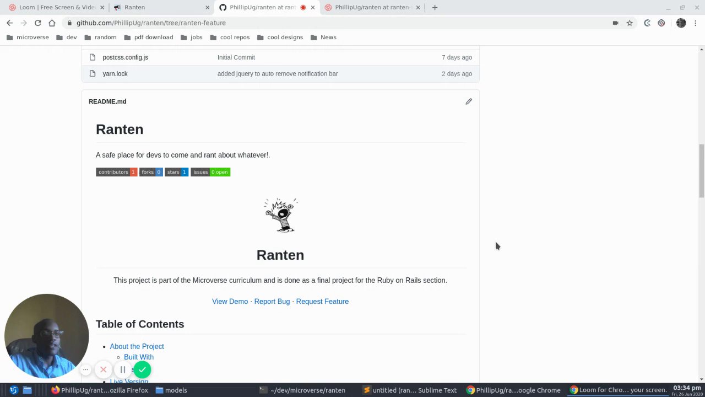Open the dev bookmarks folder
Screen dimensions: 705x397
click(66, 37)
